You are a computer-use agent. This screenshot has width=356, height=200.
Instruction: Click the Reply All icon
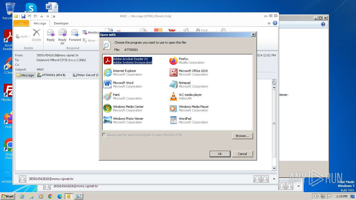coord(62,37)
